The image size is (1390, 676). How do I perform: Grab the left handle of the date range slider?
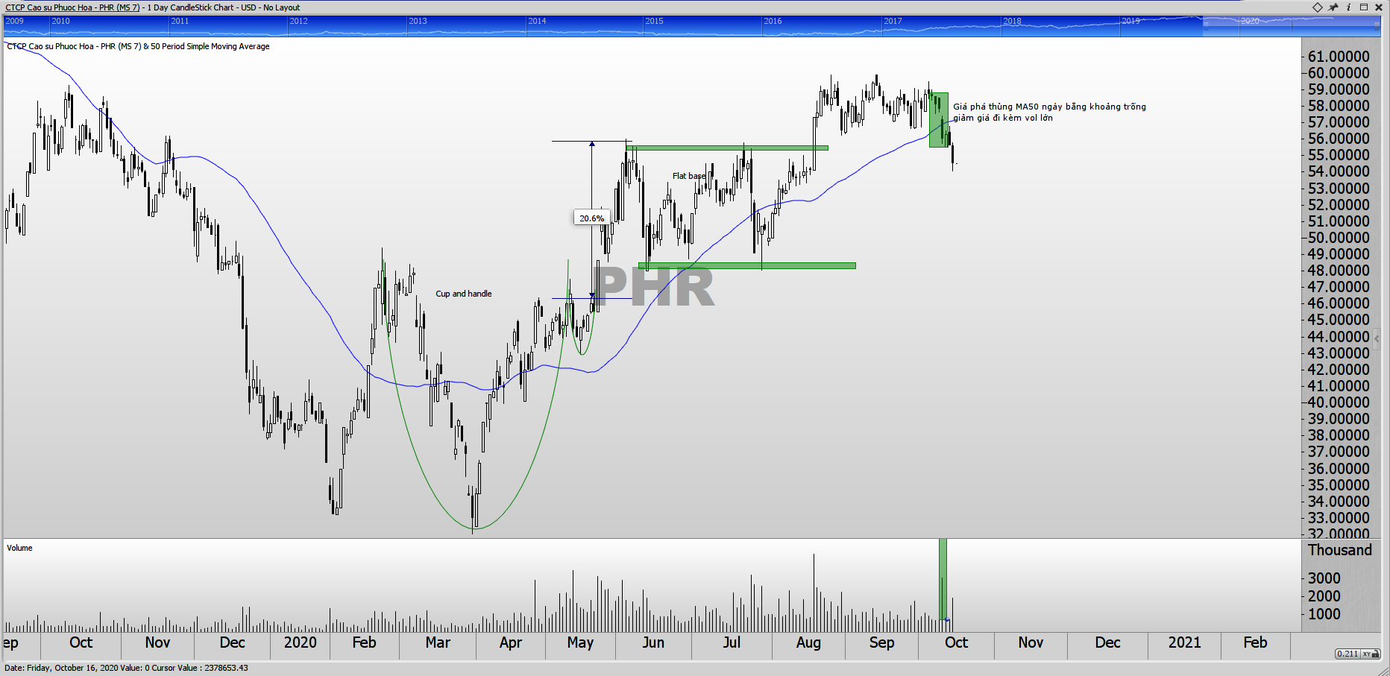(1204, 25)
